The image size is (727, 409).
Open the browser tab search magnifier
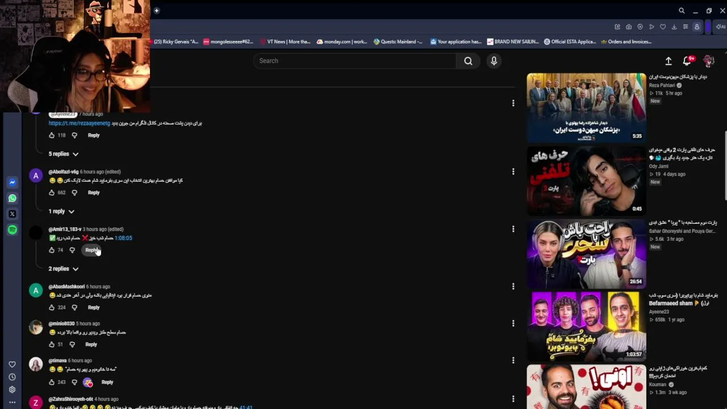(x=682, y=11)
